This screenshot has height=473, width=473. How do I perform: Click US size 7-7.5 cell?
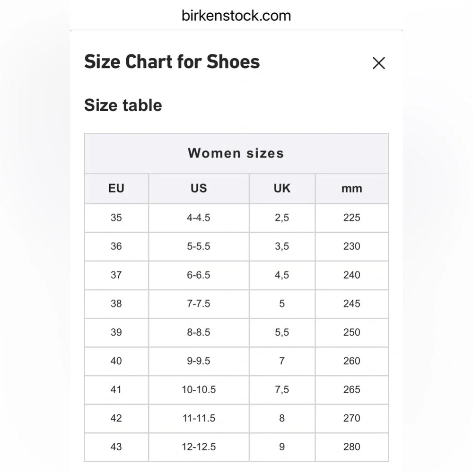[x=199, y=304]
